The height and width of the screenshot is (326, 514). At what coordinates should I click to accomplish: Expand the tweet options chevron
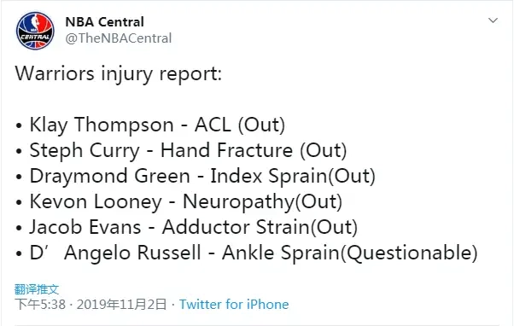pos(493,20)
